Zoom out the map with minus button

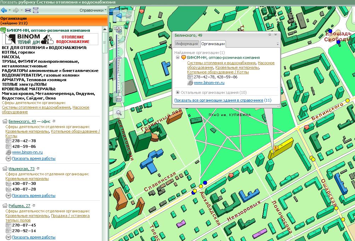pos(119,99)
